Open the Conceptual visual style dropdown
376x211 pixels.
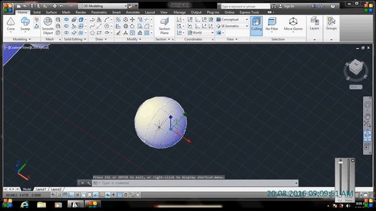tap(232, 19)
